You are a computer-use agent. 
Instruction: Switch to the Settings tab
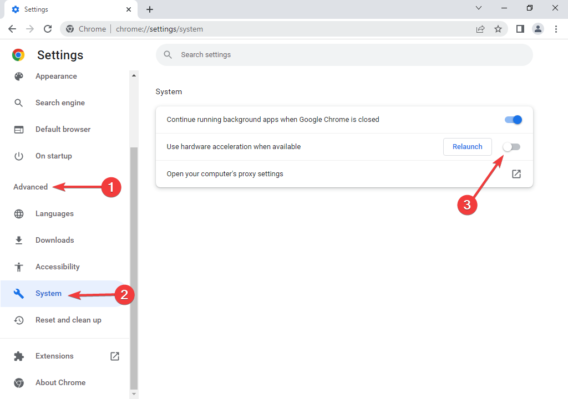(x=67, y=9)
